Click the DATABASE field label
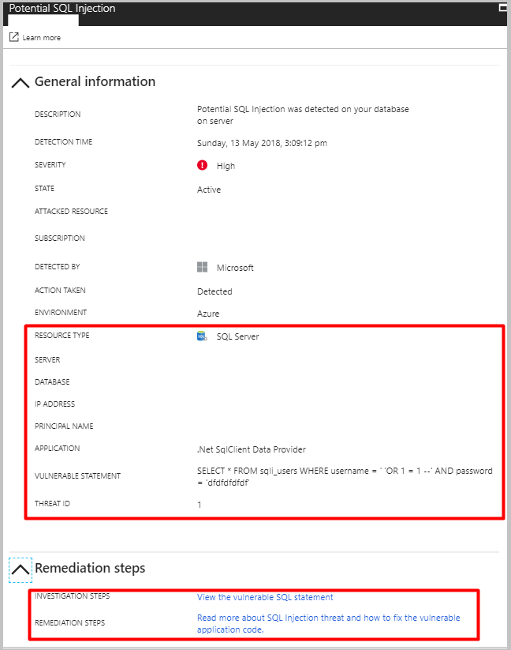The image size is (511, 650). tap(52, 381)
